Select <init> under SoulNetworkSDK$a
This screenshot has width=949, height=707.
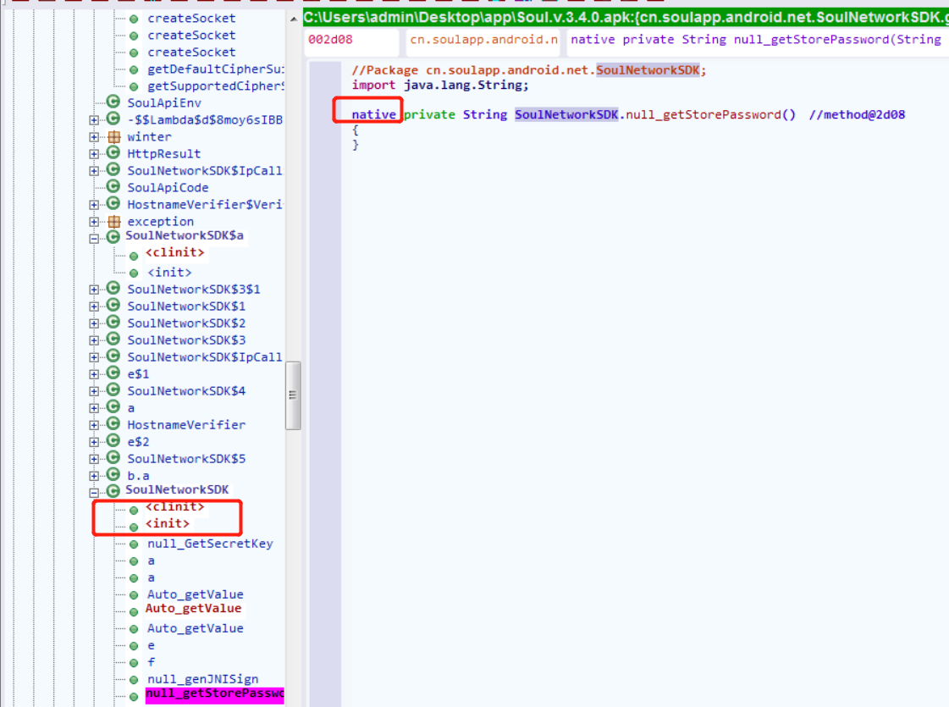169,273
